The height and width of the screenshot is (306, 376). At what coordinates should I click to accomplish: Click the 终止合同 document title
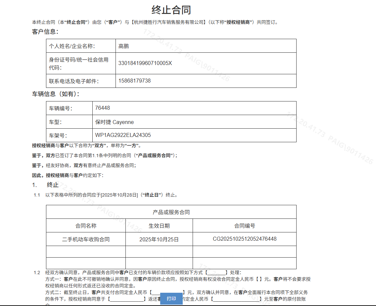pyautogui.click(x=171, y=10)
